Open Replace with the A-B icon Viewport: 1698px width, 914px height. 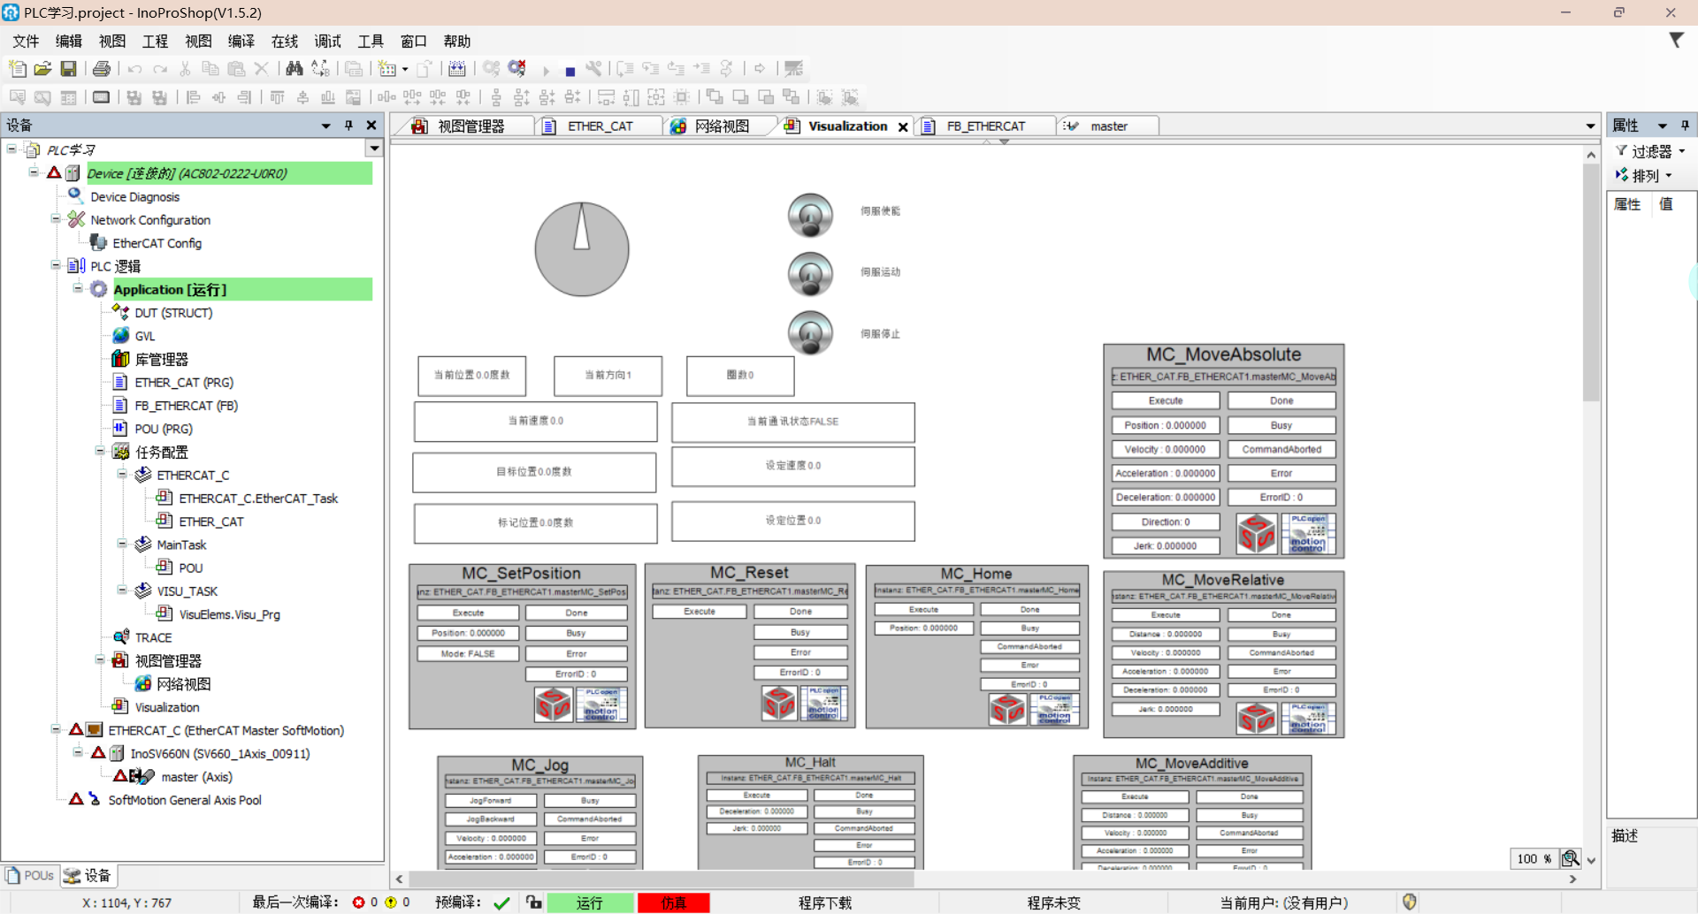320,69
